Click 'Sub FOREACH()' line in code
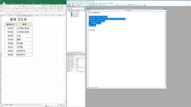This screenshot has width=191, height=107. [94, 12]
